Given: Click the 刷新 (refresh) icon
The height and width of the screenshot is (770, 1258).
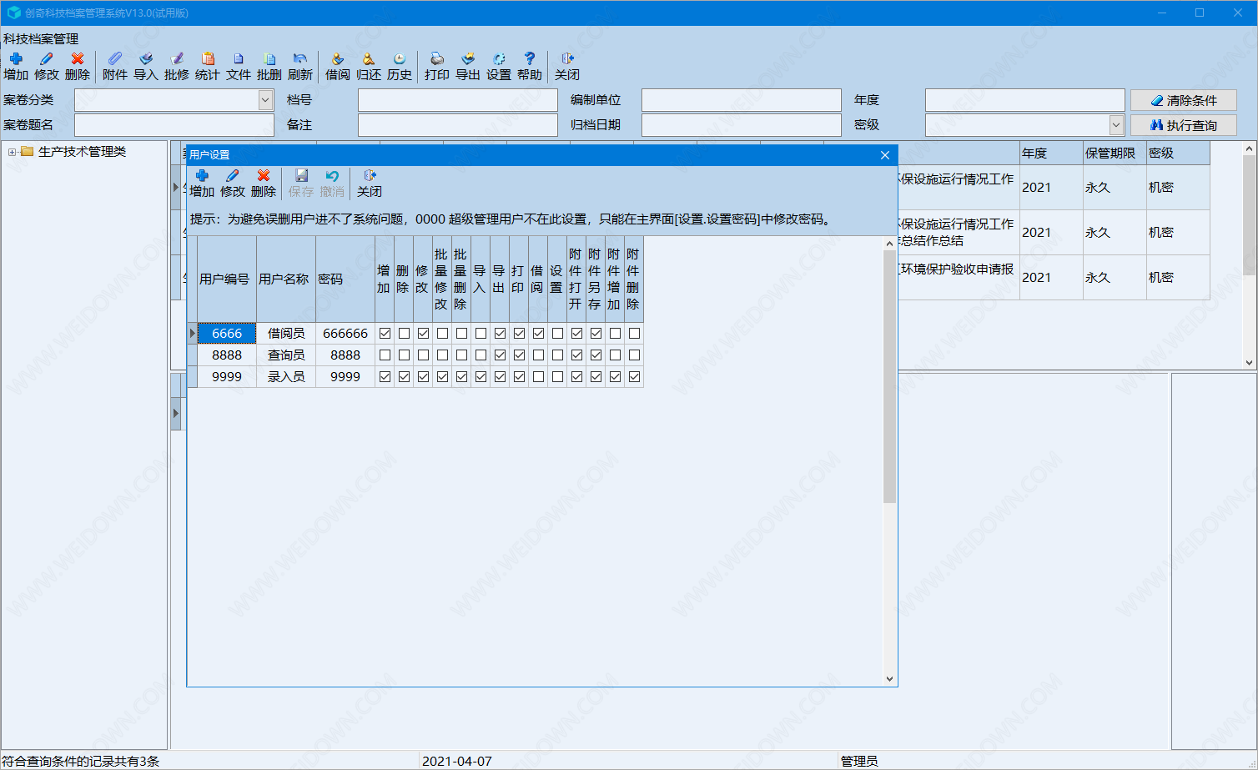Looking at the screenshot, I should (x=300, y=66).
